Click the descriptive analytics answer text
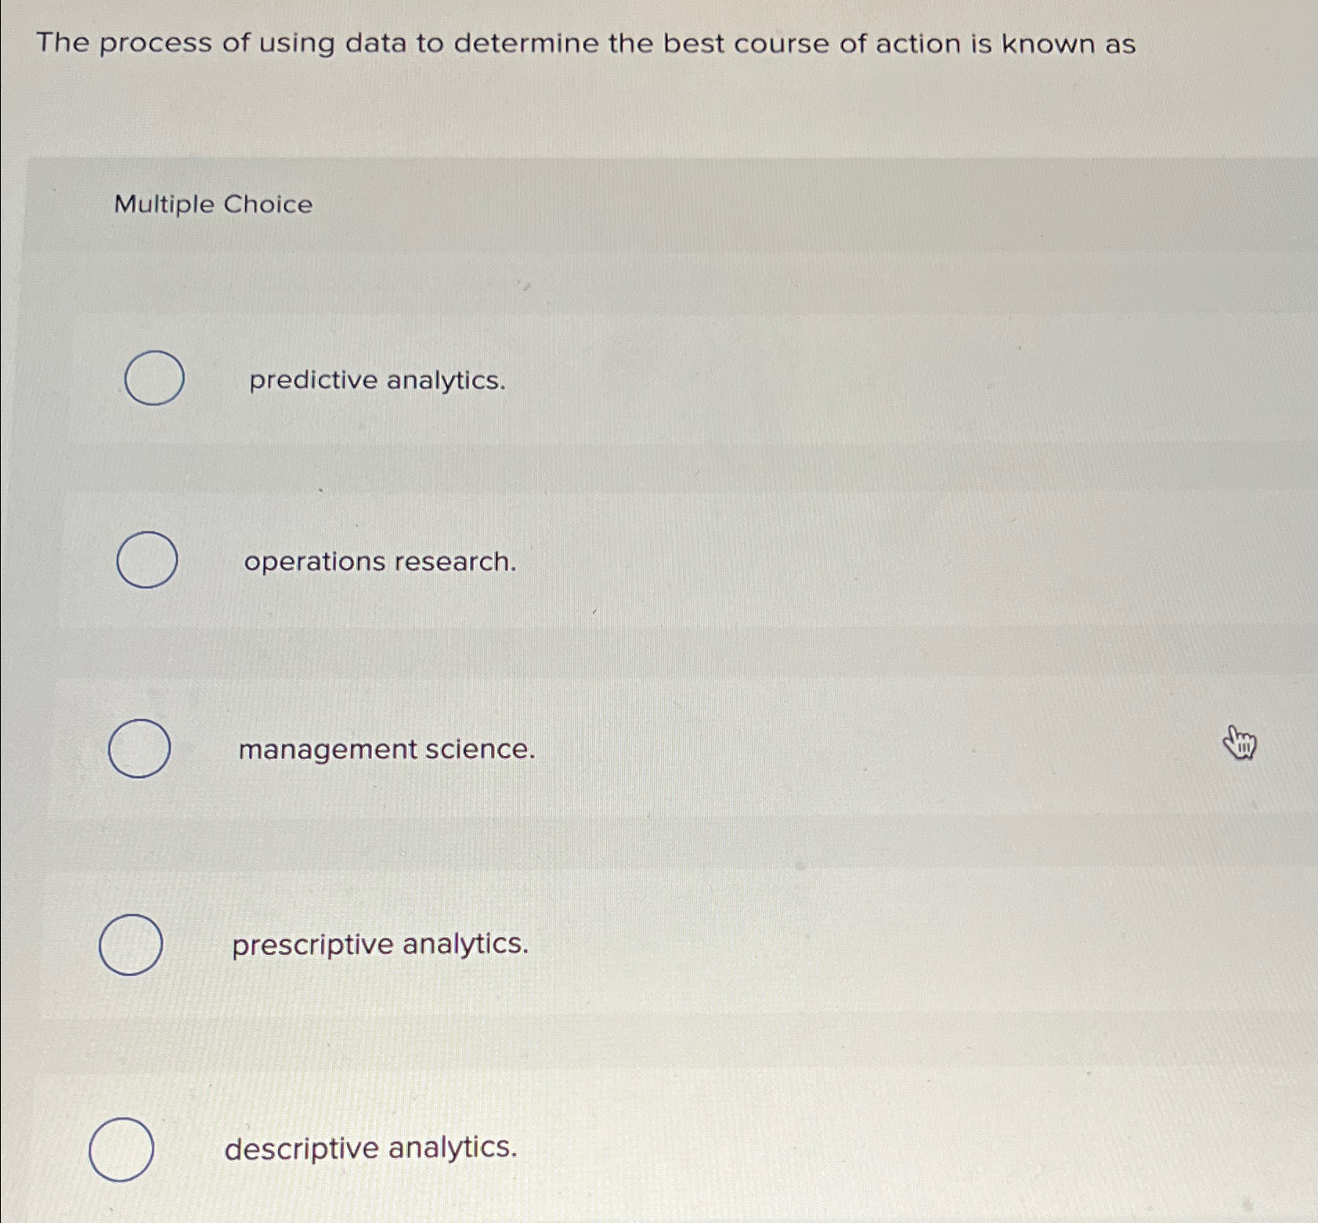 370,1149
